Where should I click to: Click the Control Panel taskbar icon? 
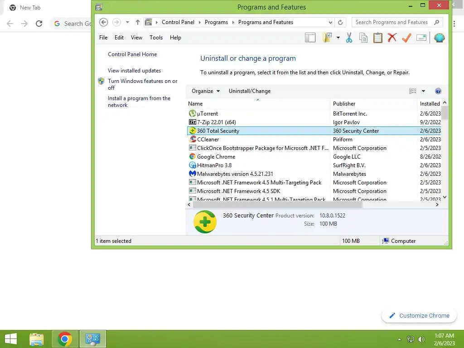tap(92, 339)
